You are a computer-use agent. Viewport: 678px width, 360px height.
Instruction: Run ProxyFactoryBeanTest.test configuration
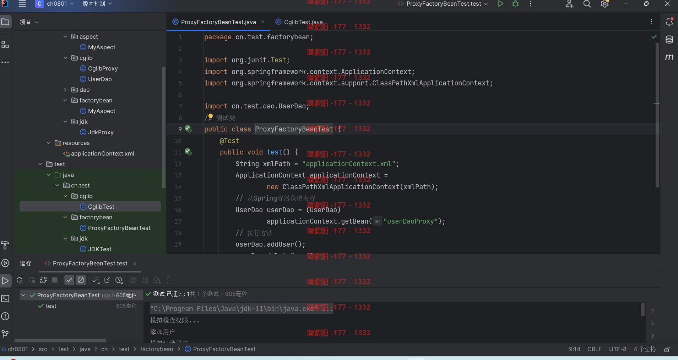[500, 4]
